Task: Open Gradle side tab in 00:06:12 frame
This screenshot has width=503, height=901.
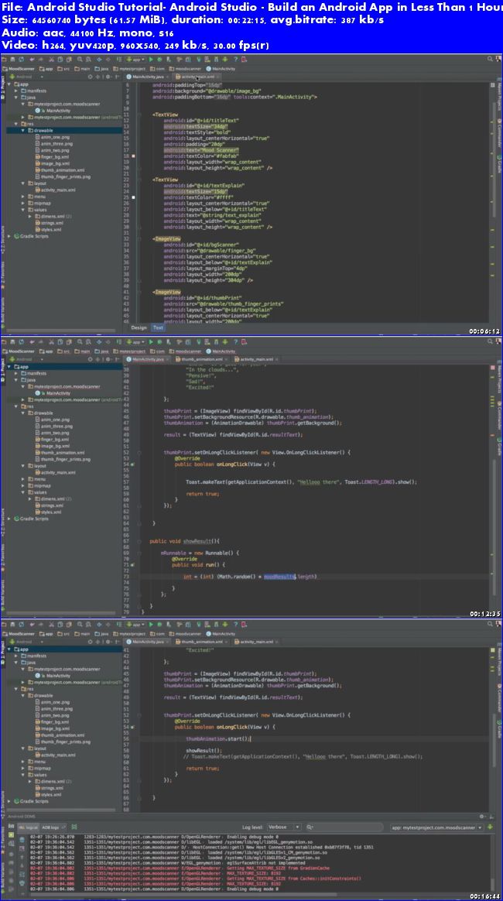Action: pyautogui.click(x=499, y=166)
